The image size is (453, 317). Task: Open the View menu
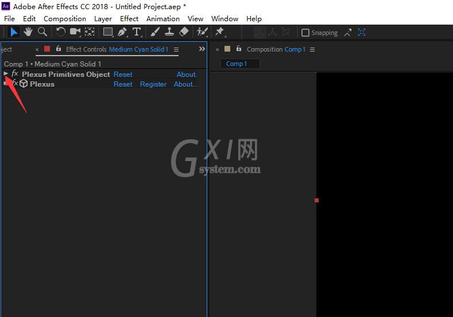tap(195, 19)
